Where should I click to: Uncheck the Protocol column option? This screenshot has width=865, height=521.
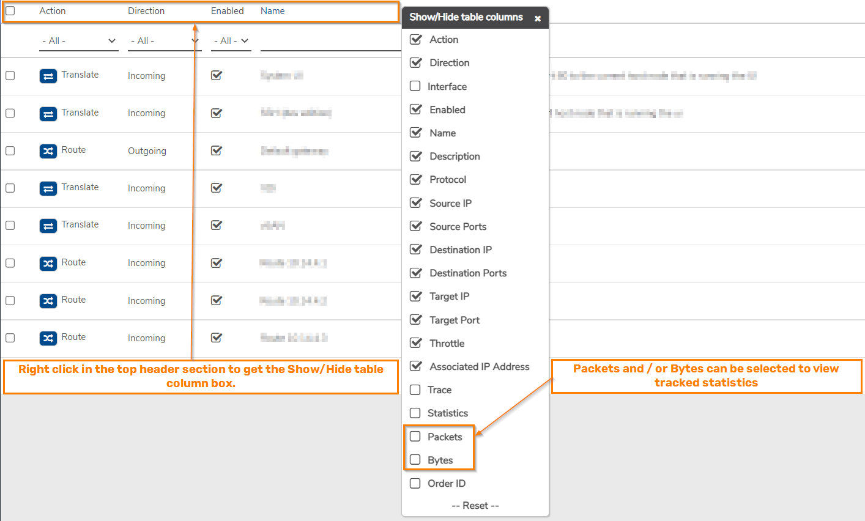tap(416, 179)
